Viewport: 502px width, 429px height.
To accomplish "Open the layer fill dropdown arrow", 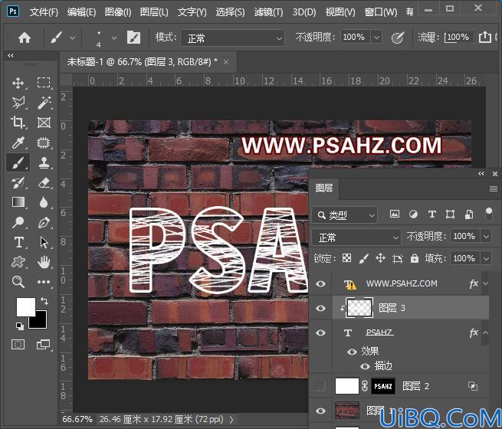I will [x=486, y=258].
